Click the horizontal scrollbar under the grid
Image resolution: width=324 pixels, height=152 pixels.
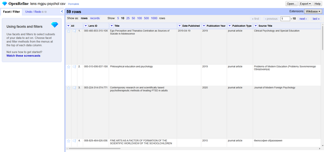pyautogui.click(x=94, y=148)
